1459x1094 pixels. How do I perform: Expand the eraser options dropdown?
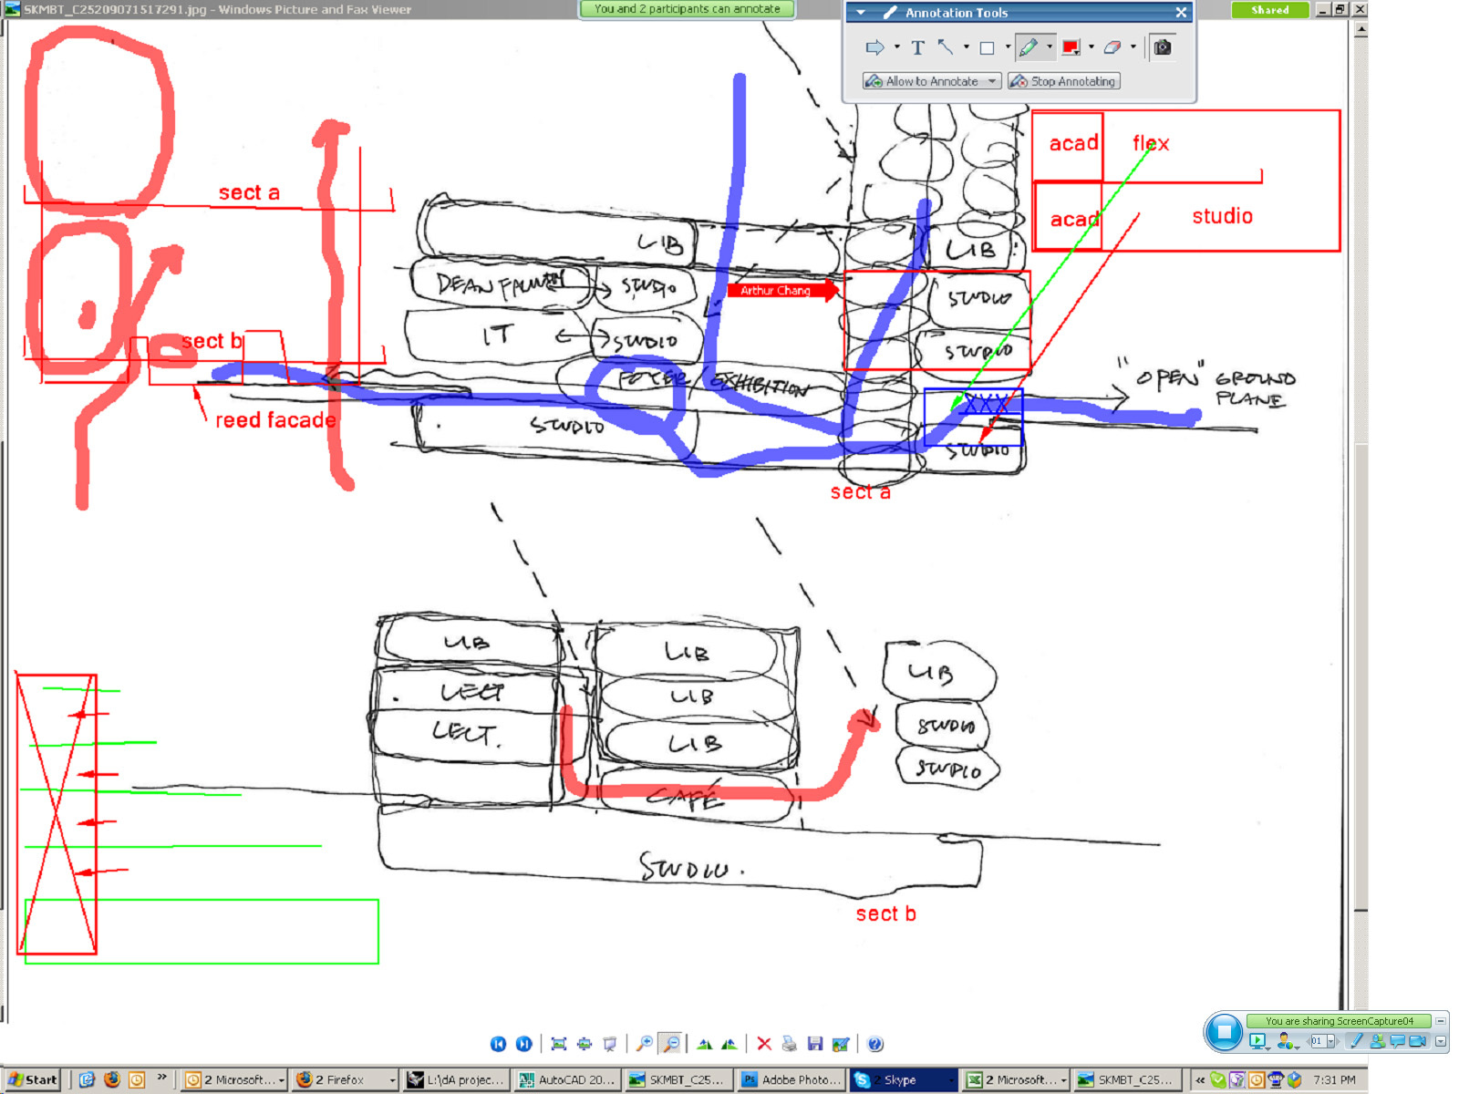coord(1133,47)
